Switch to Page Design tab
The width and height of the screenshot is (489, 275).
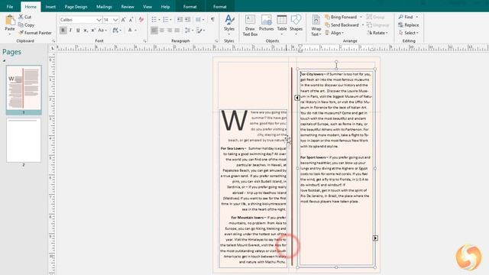click(76, 7)
